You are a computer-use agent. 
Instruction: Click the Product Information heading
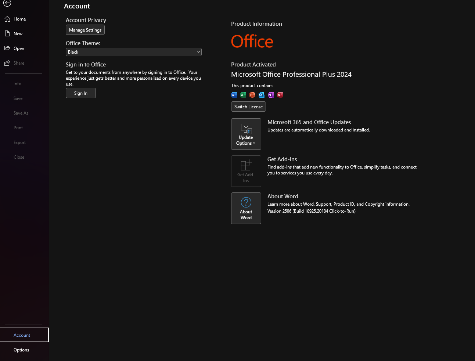click(x=256, y=24)
